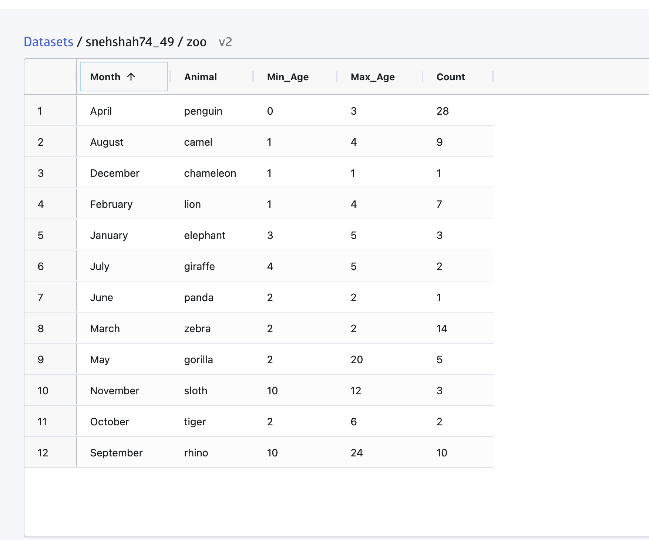Select row number 12
The height and width of the screenshot is (540, 649).
43,453
